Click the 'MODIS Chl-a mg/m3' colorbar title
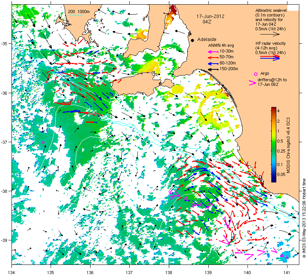 (288, 145)
